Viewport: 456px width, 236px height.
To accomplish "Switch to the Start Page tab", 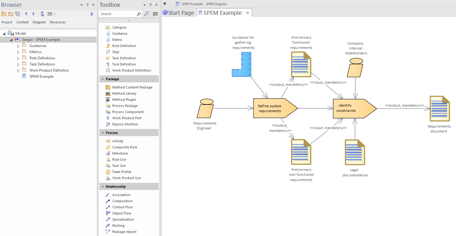I will tap(179, 13).
